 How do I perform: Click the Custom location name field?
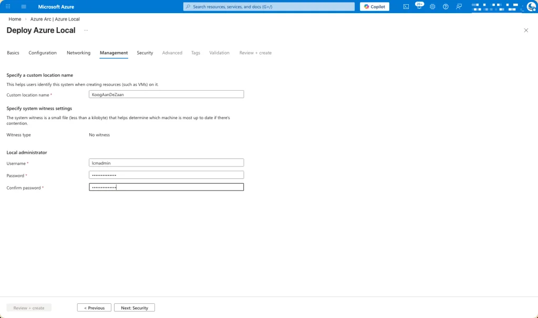[166, 94]
